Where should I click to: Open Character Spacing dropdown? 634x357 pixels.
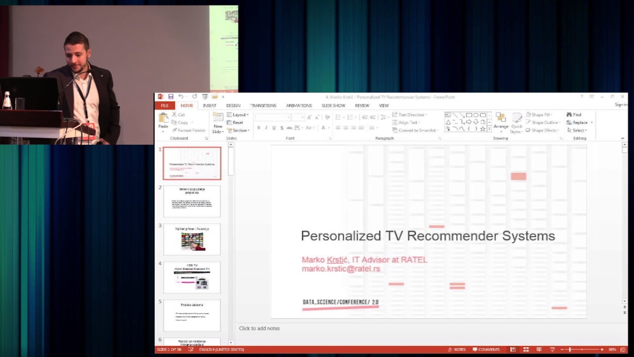(x=299, y=128)
